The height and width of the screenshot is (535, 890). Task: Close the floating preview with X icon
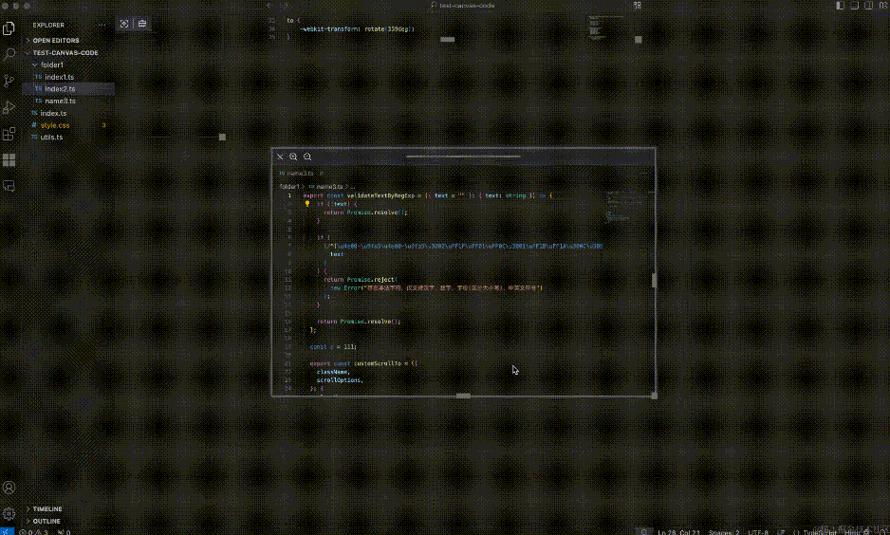click(280, 157)
